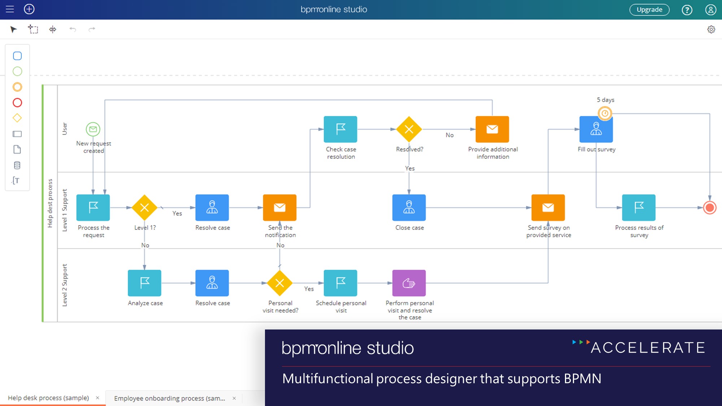722x406 pixels.
Task: Choose the lasso marquee selection tool
Action: pos(33,29)
